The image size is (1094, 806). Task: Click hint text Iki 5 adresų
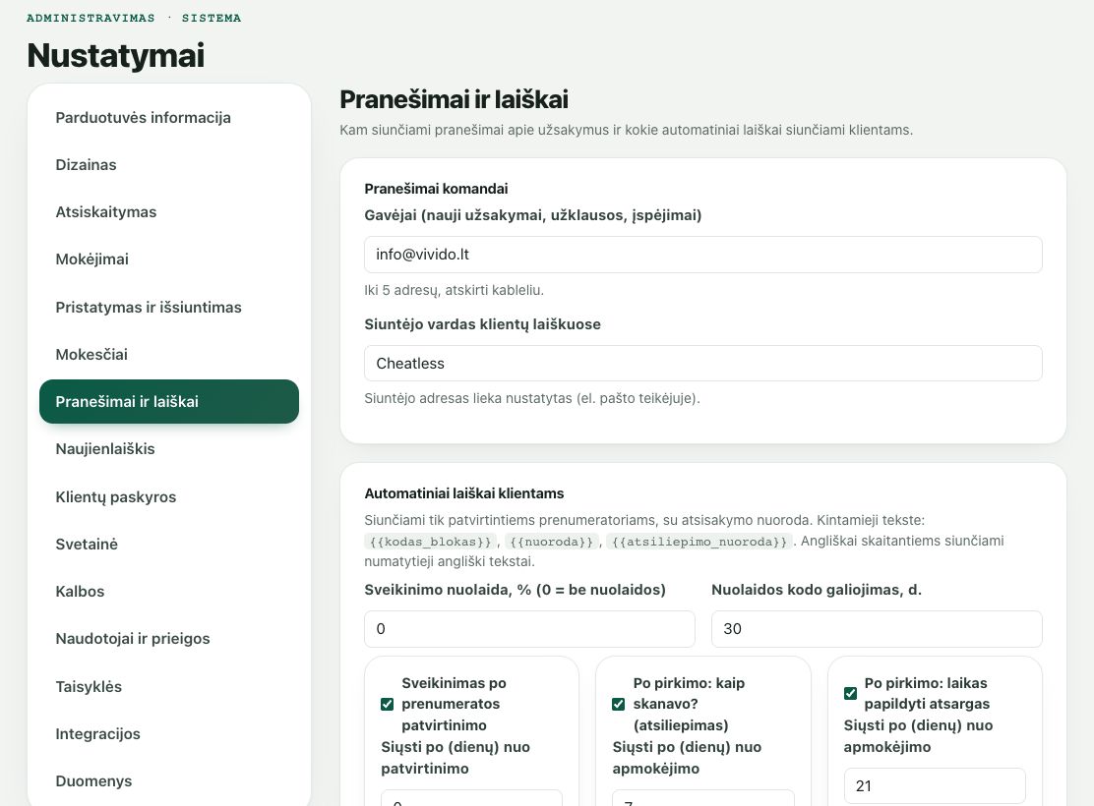tap(454, 290)
